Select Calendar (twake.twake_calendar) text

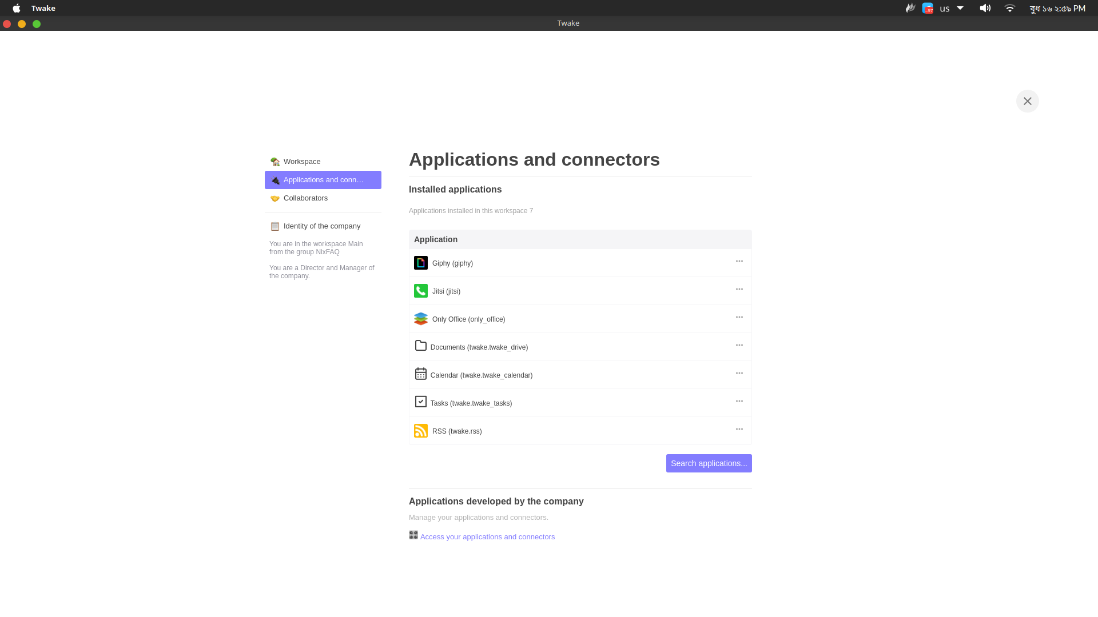pyautogui.click(x=482, y=375)
